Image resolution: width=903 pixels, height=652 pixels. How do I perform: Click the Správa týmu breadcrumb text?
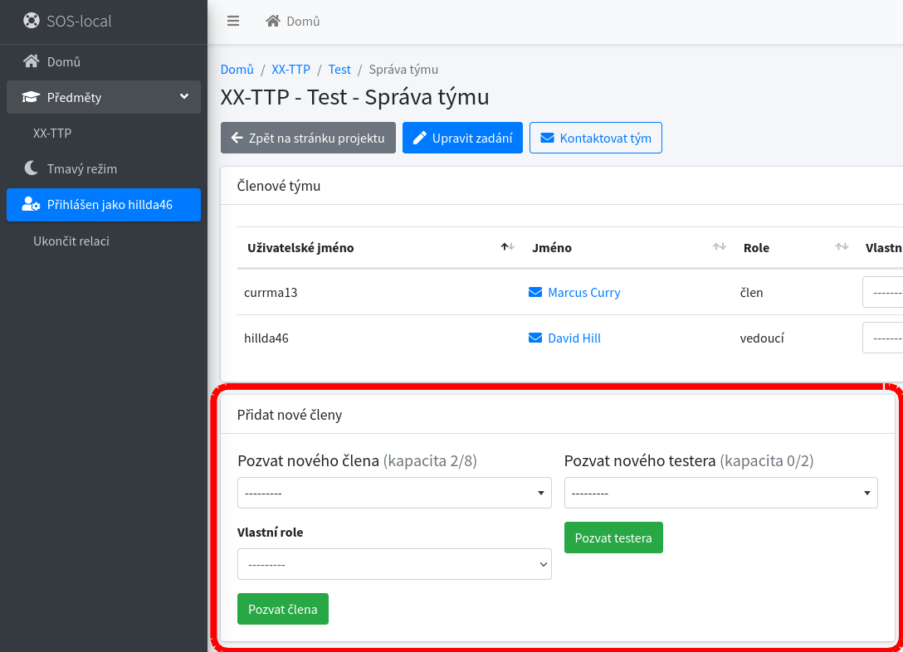pyautogui.click(x=403, y=70)
